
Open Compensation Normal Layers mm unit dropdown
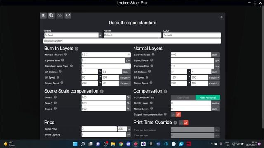(x=215, y=109)
